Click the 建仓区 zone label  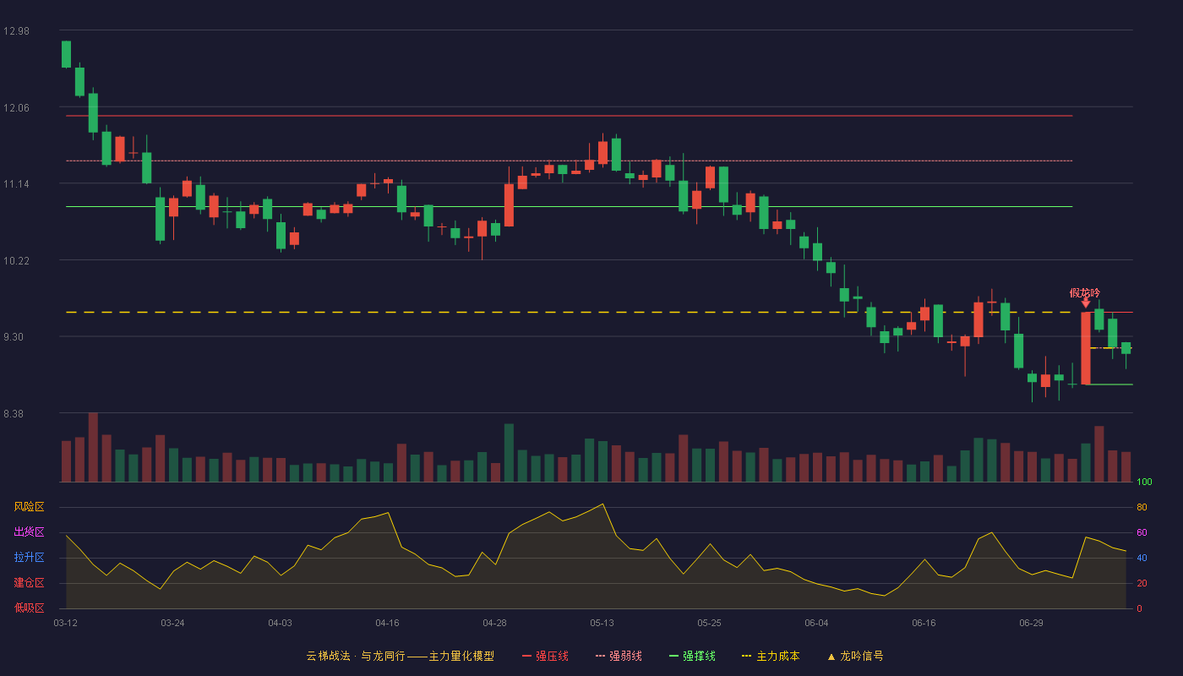29,583
